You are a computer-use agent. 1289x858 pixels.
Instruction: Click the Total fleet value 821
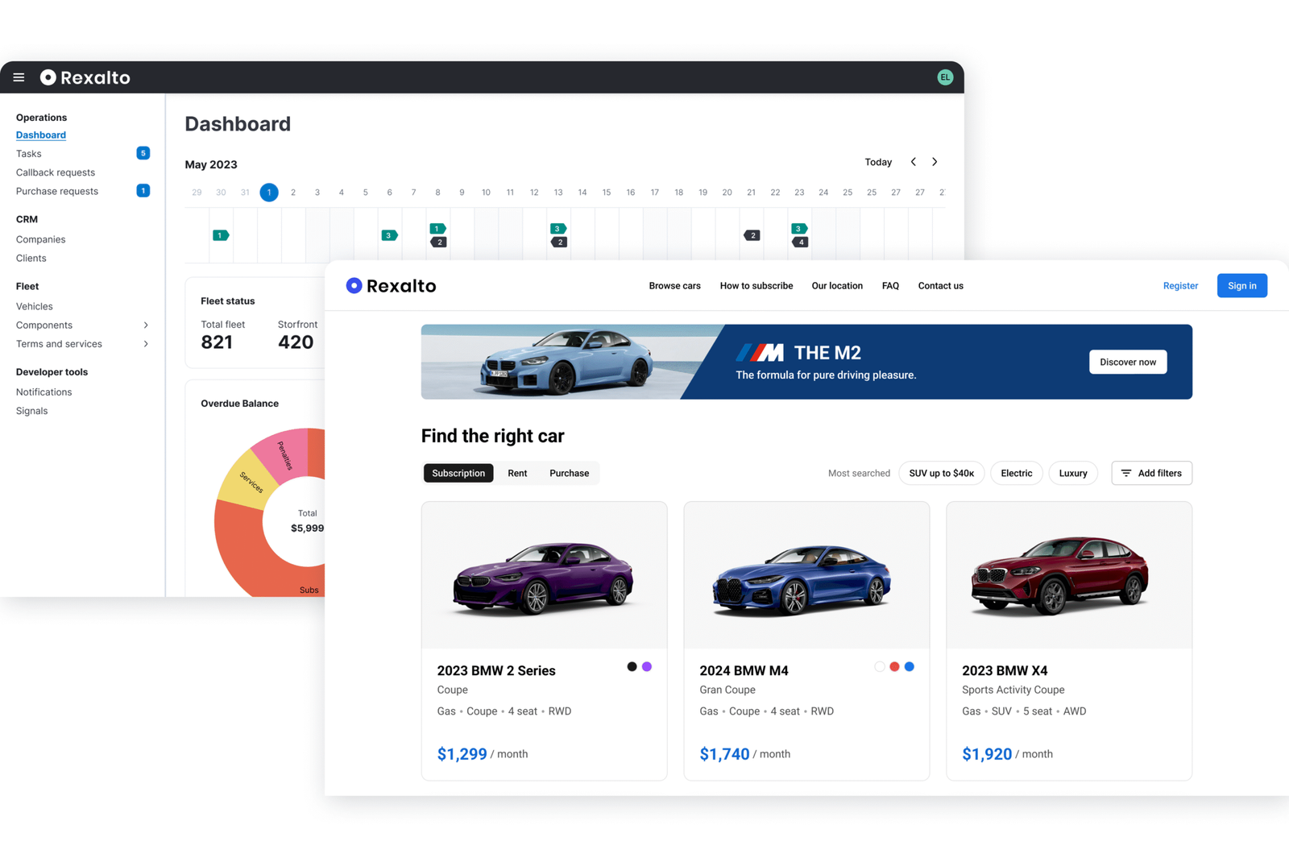tap(217, 342)
